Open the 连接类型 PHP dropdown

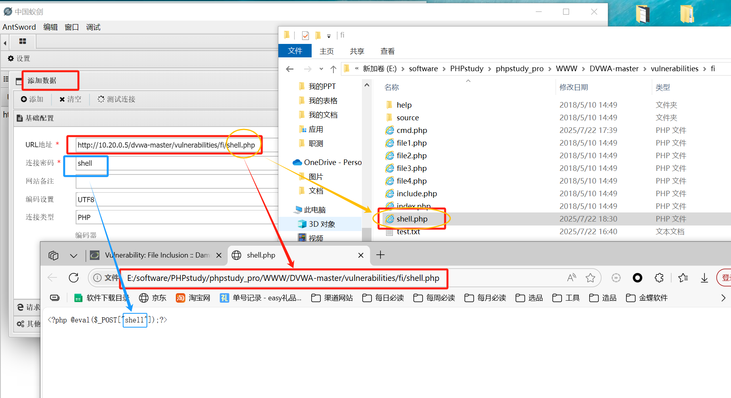coord(177,217)
